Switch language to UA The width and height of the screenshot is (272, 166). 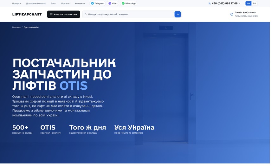(248, 3)
